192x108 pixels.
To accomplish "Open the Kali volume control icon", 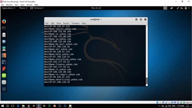I will coord(182,8).
